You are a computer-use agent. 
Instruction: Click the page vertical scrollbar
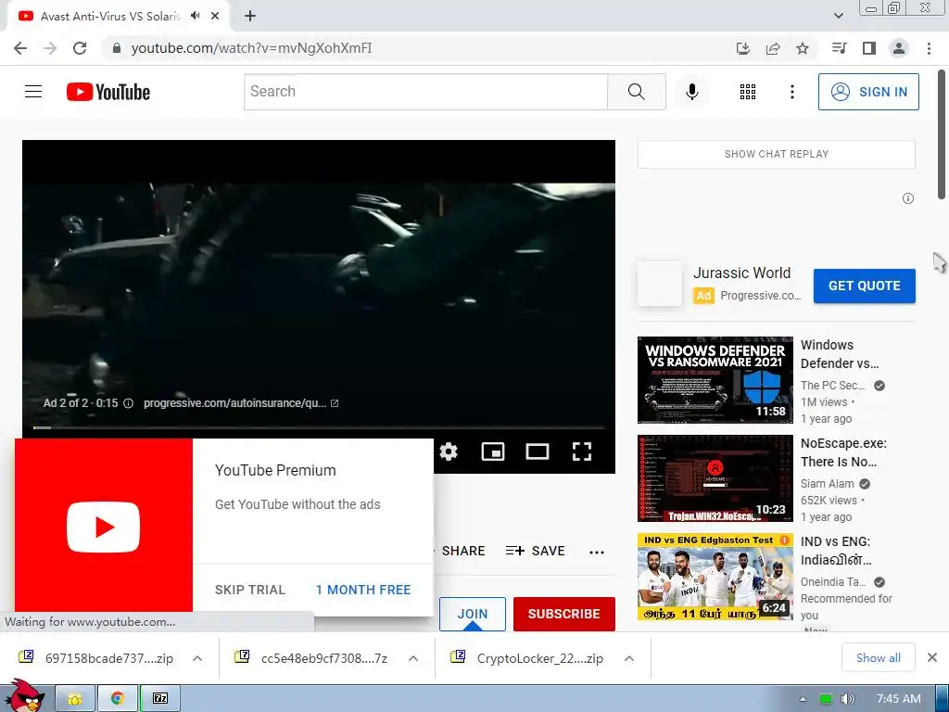point(942,134)
